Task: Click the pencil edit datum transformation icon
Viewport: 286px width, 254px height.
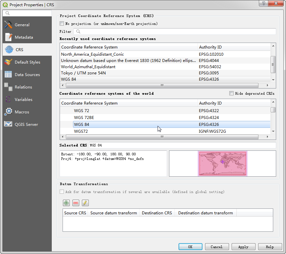Action: [85, 203]
